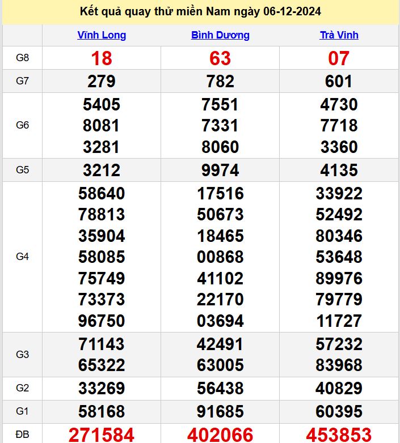Click G6 number 3281

(x=102, y=147)
